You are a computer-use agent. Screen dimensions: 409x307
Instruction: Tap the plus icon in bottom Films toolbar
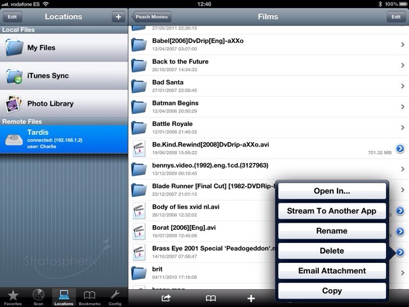[251, 298]
